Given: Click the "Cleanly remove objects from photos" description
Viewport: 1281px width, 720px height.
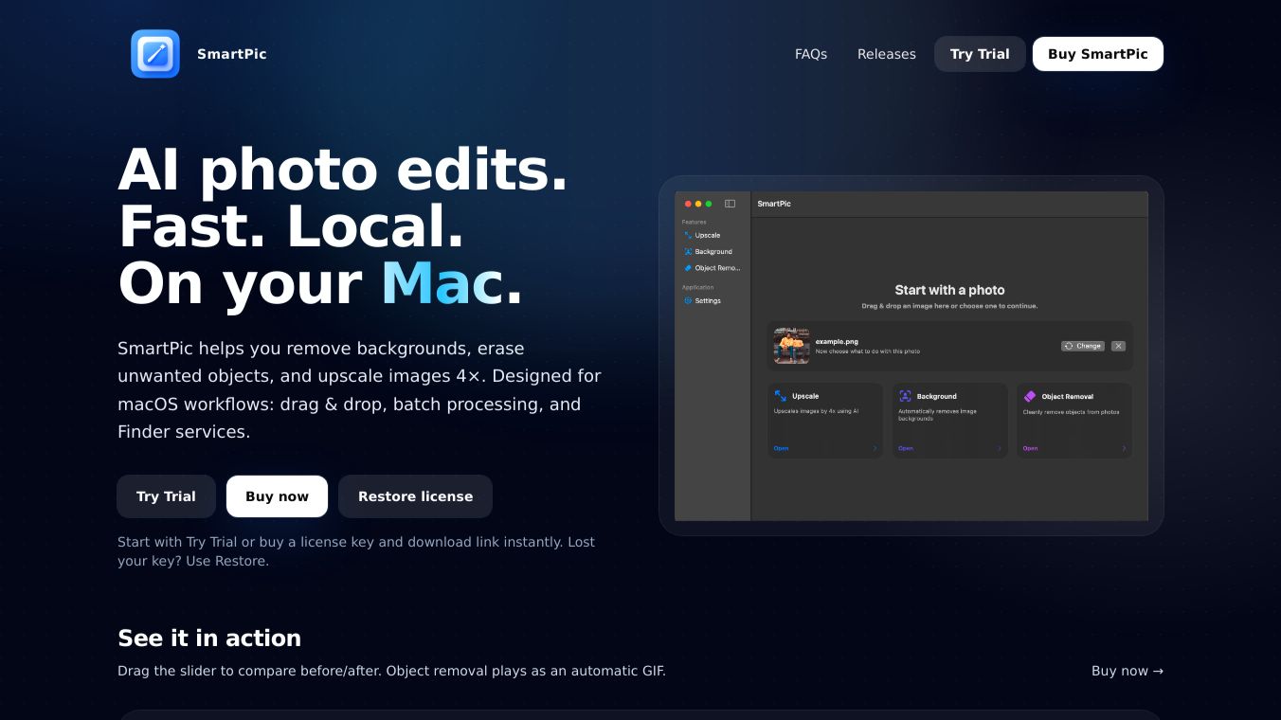Looking at the screenshot, I should point(1071,411).
